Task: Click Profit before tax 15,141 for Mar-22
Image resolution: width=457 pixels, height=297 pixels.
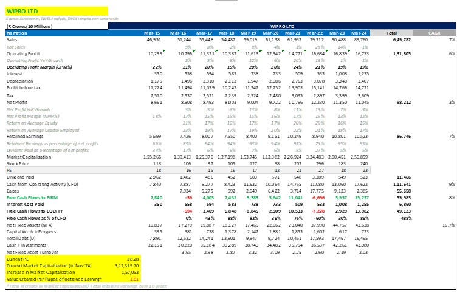Action: tap(318, 87)
